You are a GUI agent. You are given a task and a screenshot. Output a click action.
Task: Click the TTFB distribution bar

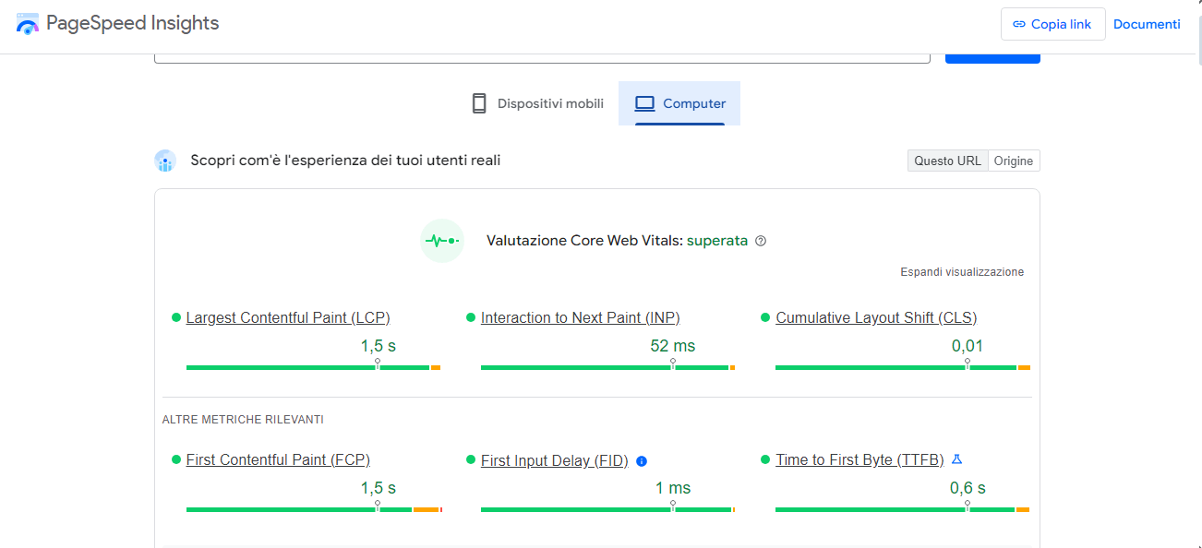pyautogui.click(x=903, y=509)
